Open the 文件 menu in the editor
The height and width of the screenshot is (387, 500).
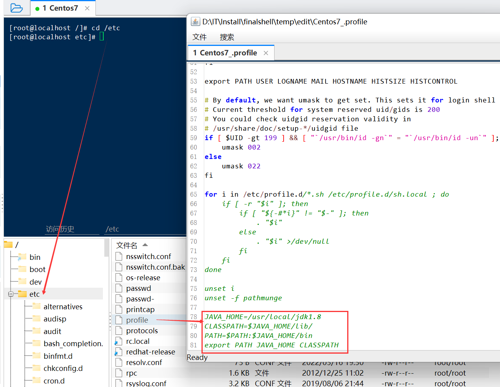click(200, 37)
